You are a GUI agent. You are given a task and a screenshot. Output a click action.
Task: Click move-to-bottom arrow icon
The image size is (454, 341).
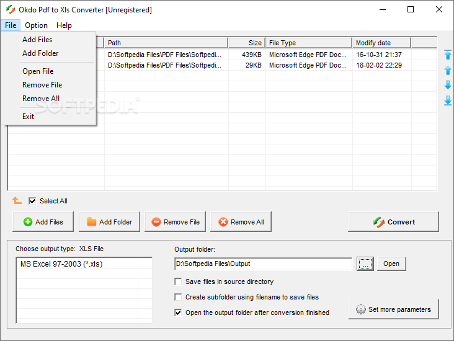coord(448,100)
